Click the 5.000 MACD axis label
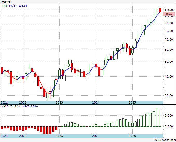This screenshot has height=142, width=176. click(x=169, y=115)
